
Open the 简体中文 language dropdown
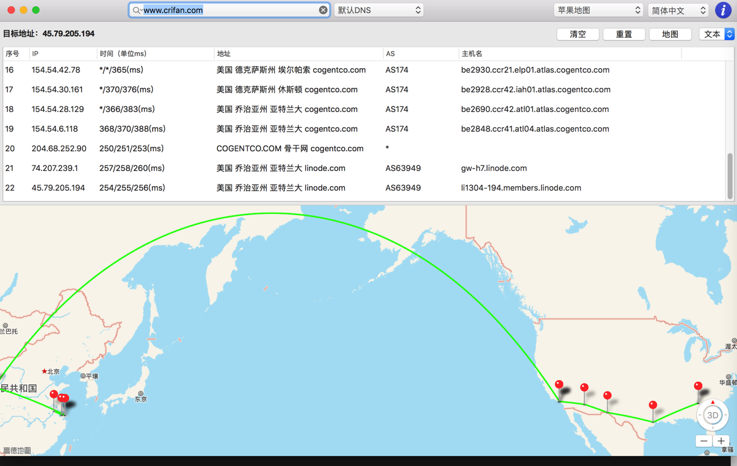click(678, 10)
